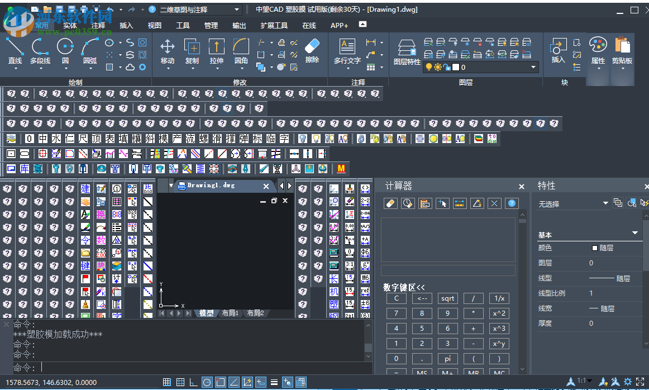Toggle ortho mode in the status bar
The image size is (649, 390).
[x=194, y=382]
